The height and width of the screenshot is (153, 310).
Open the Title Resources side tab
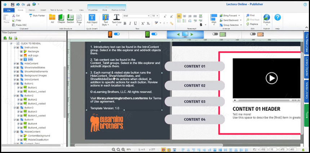point(307,43)
